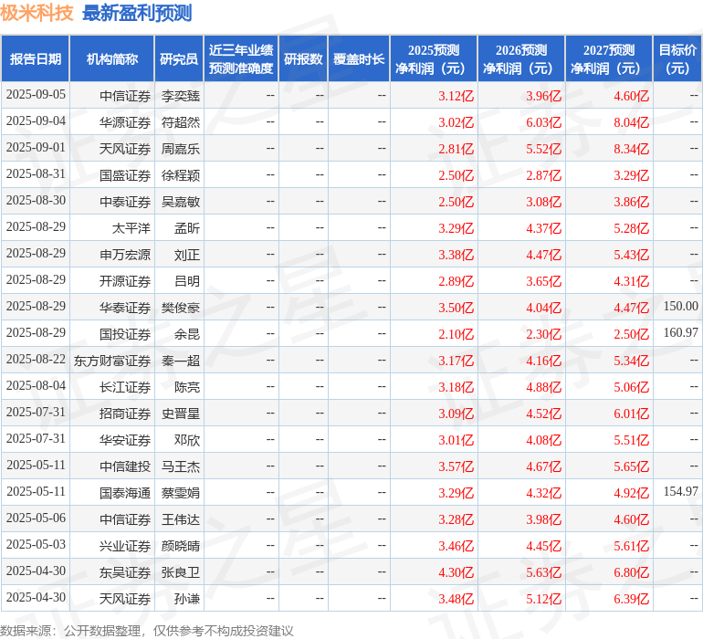Viewport: 703px width, 639px height.
Task: Click the 极米科技 stock name title
Action: coord(37,14)
